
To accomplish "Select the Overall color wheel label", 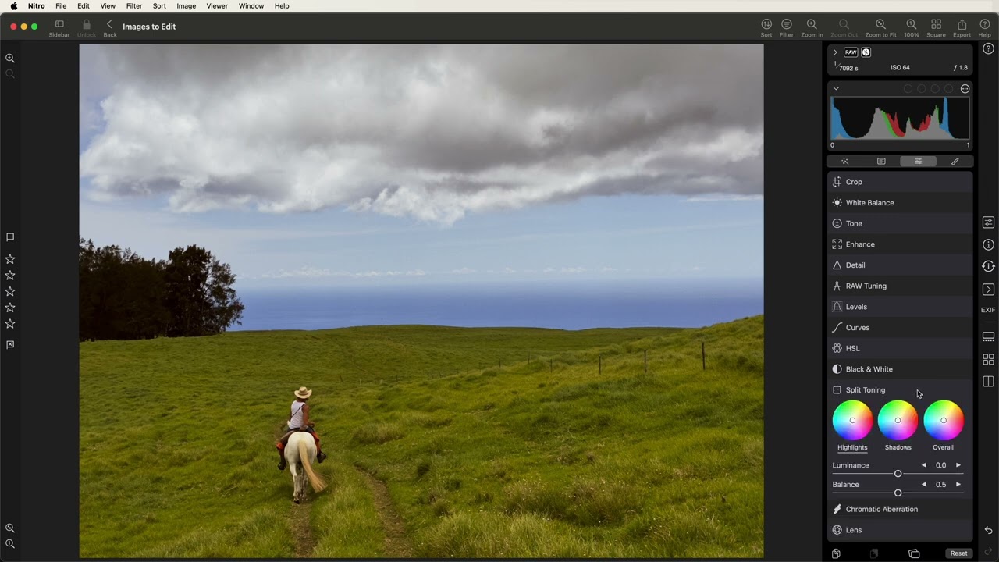I will 943,447.
